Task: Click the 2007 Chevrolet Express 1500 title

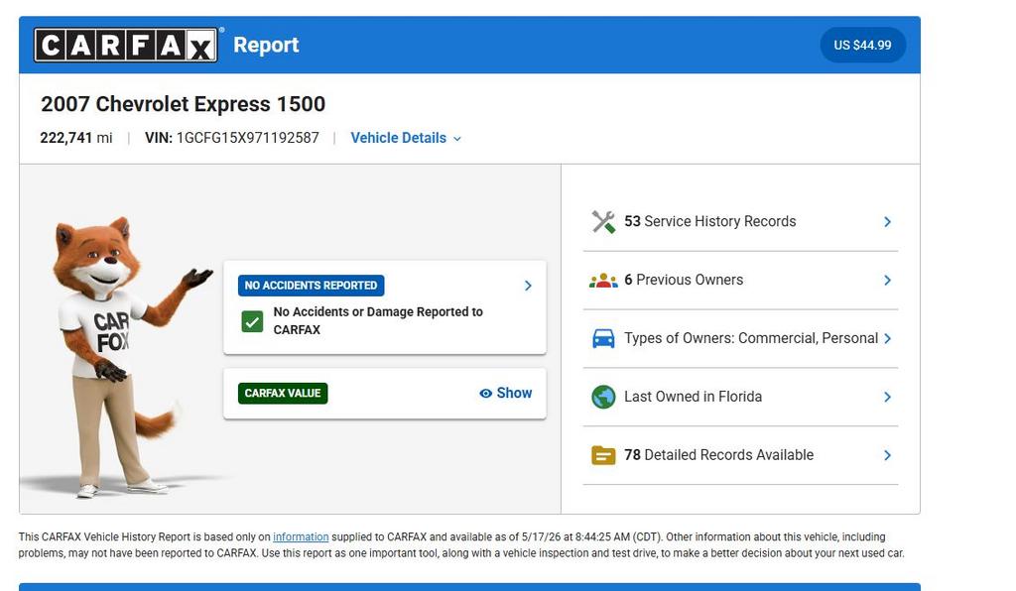Action: (183, 104)
